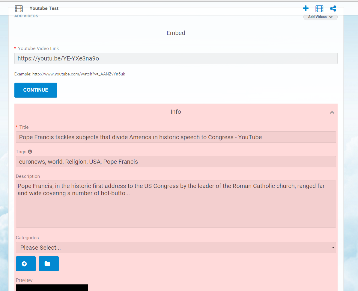358x291 pixels.
Task: Click the black Preview video thumbnail
Action: click(52, 288)
